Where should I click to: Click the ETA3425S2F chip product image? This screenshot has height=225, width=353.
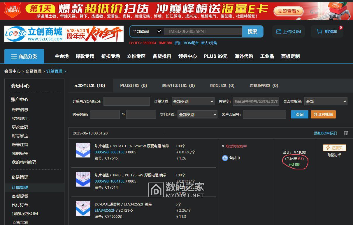tap(83, 208)
